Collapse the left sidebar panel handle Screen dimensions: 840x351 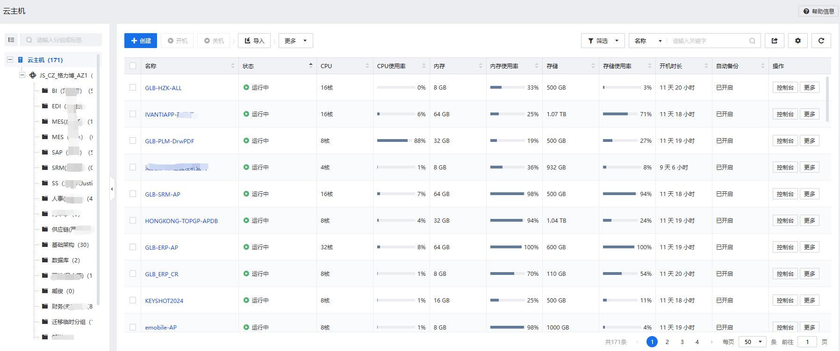(x=112, y=189)
